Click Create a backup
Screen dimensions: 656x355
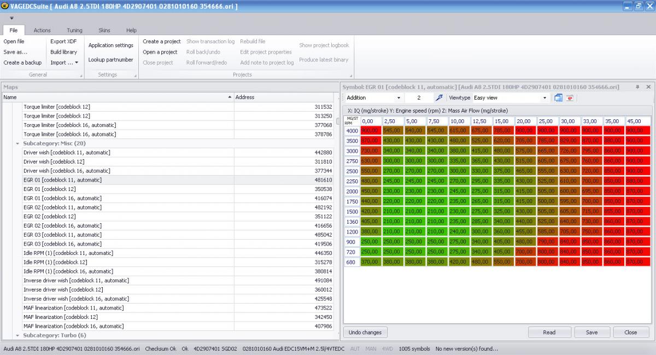(x=22, y=63)
